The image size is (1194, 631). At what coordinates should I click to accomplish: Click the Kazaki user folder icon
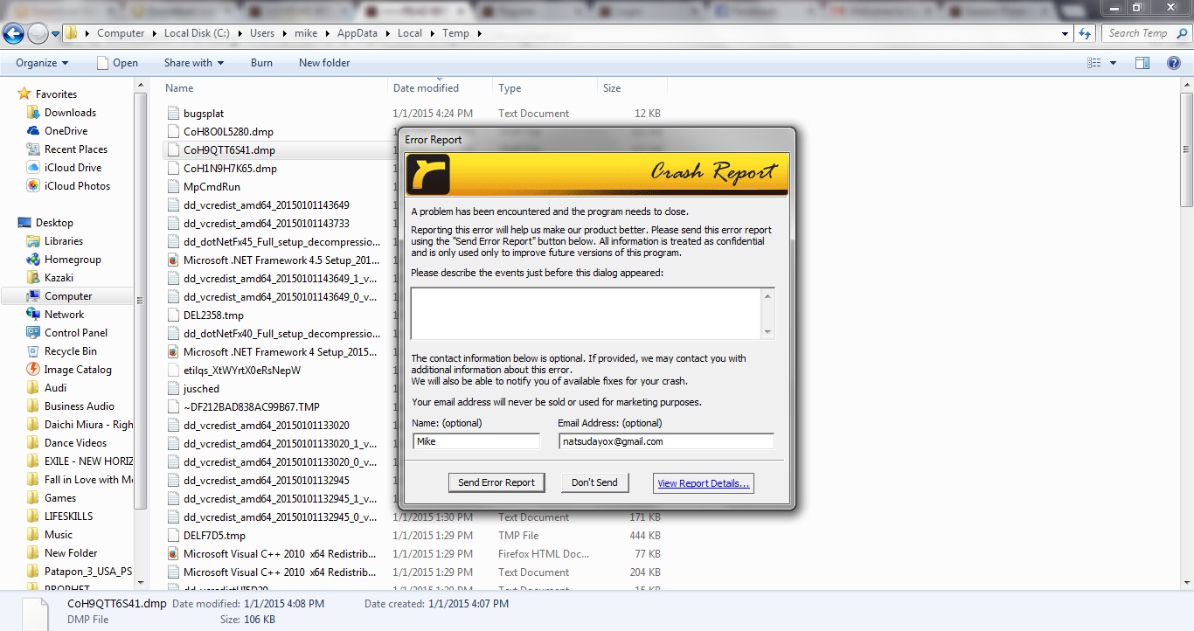point(33,278)
